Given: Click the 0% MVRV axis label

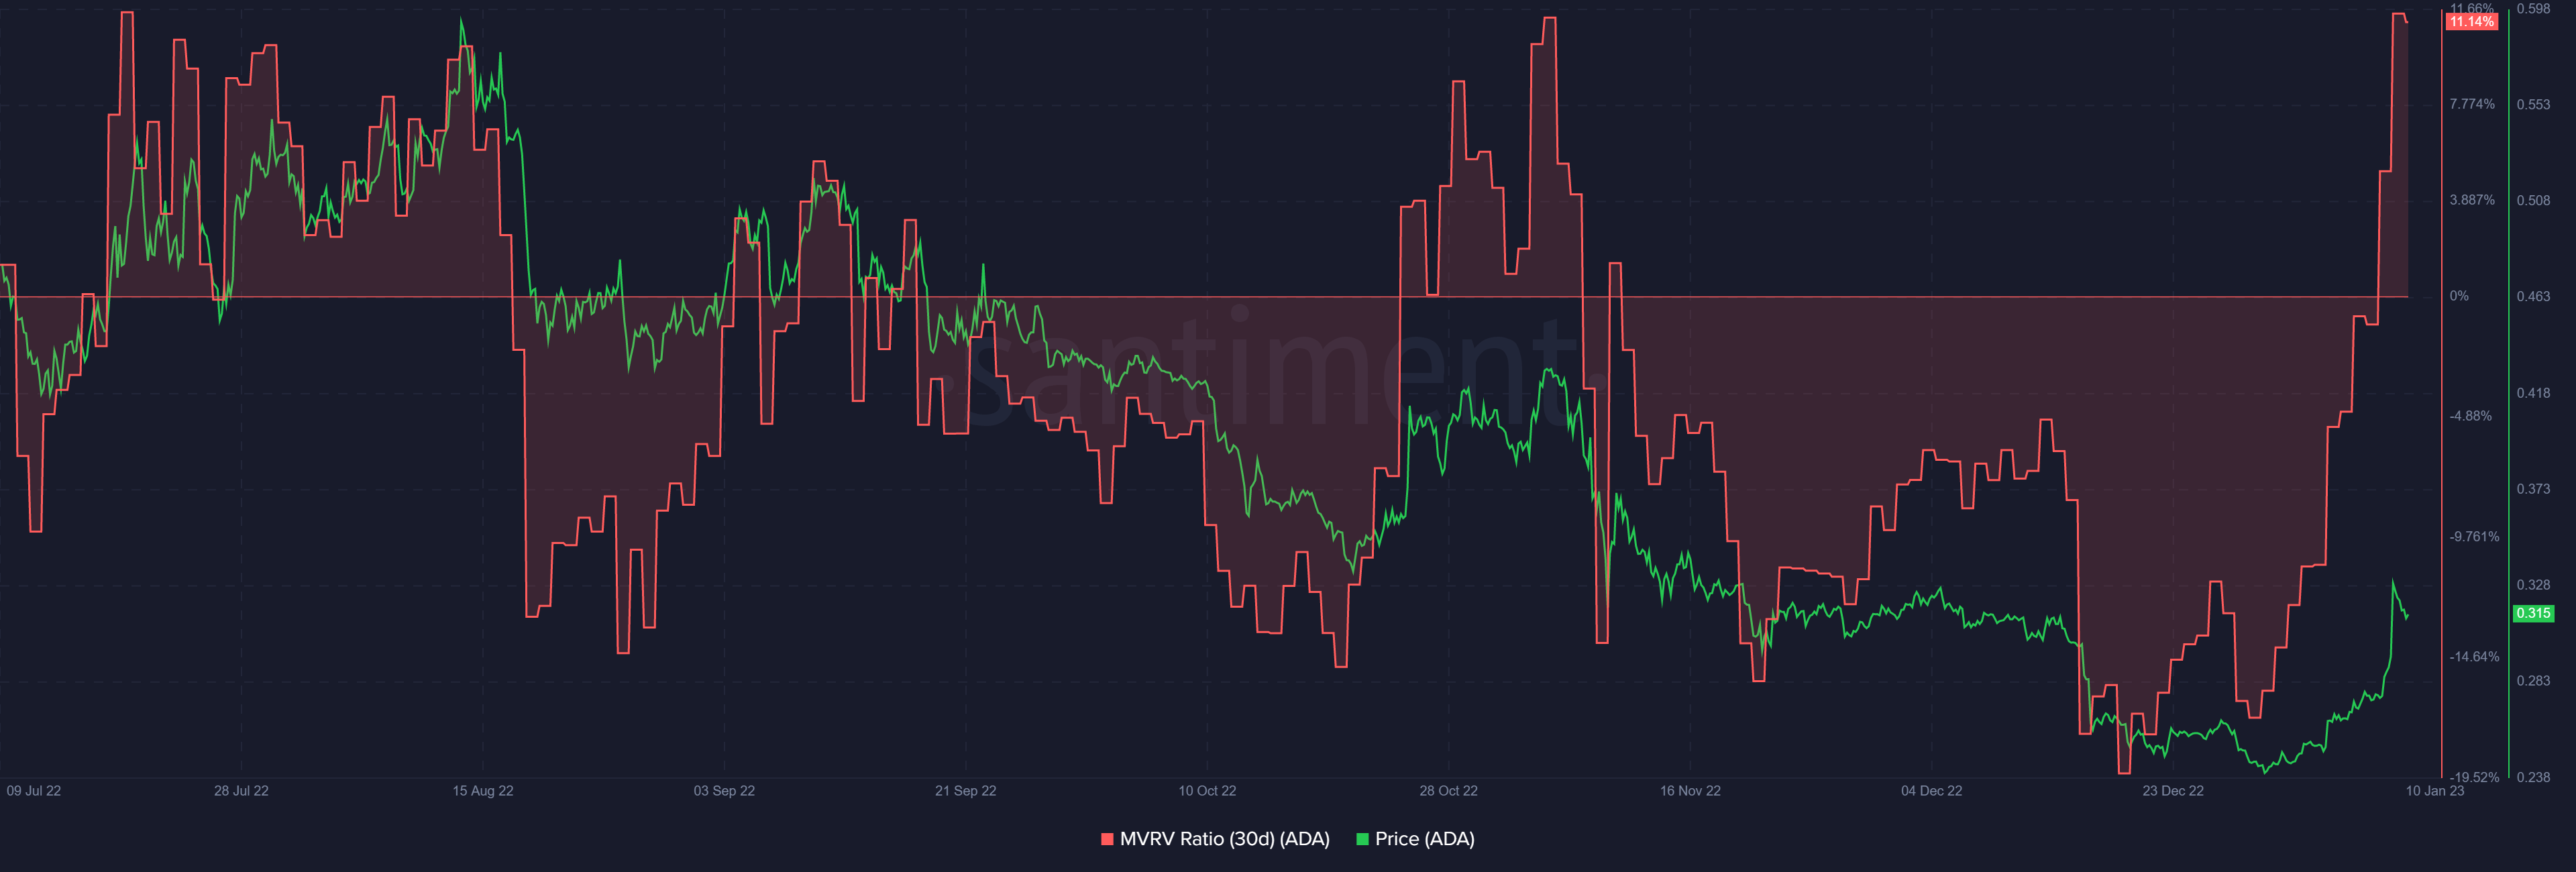Looking at the screenshot, I should [x=2459, y=296].
